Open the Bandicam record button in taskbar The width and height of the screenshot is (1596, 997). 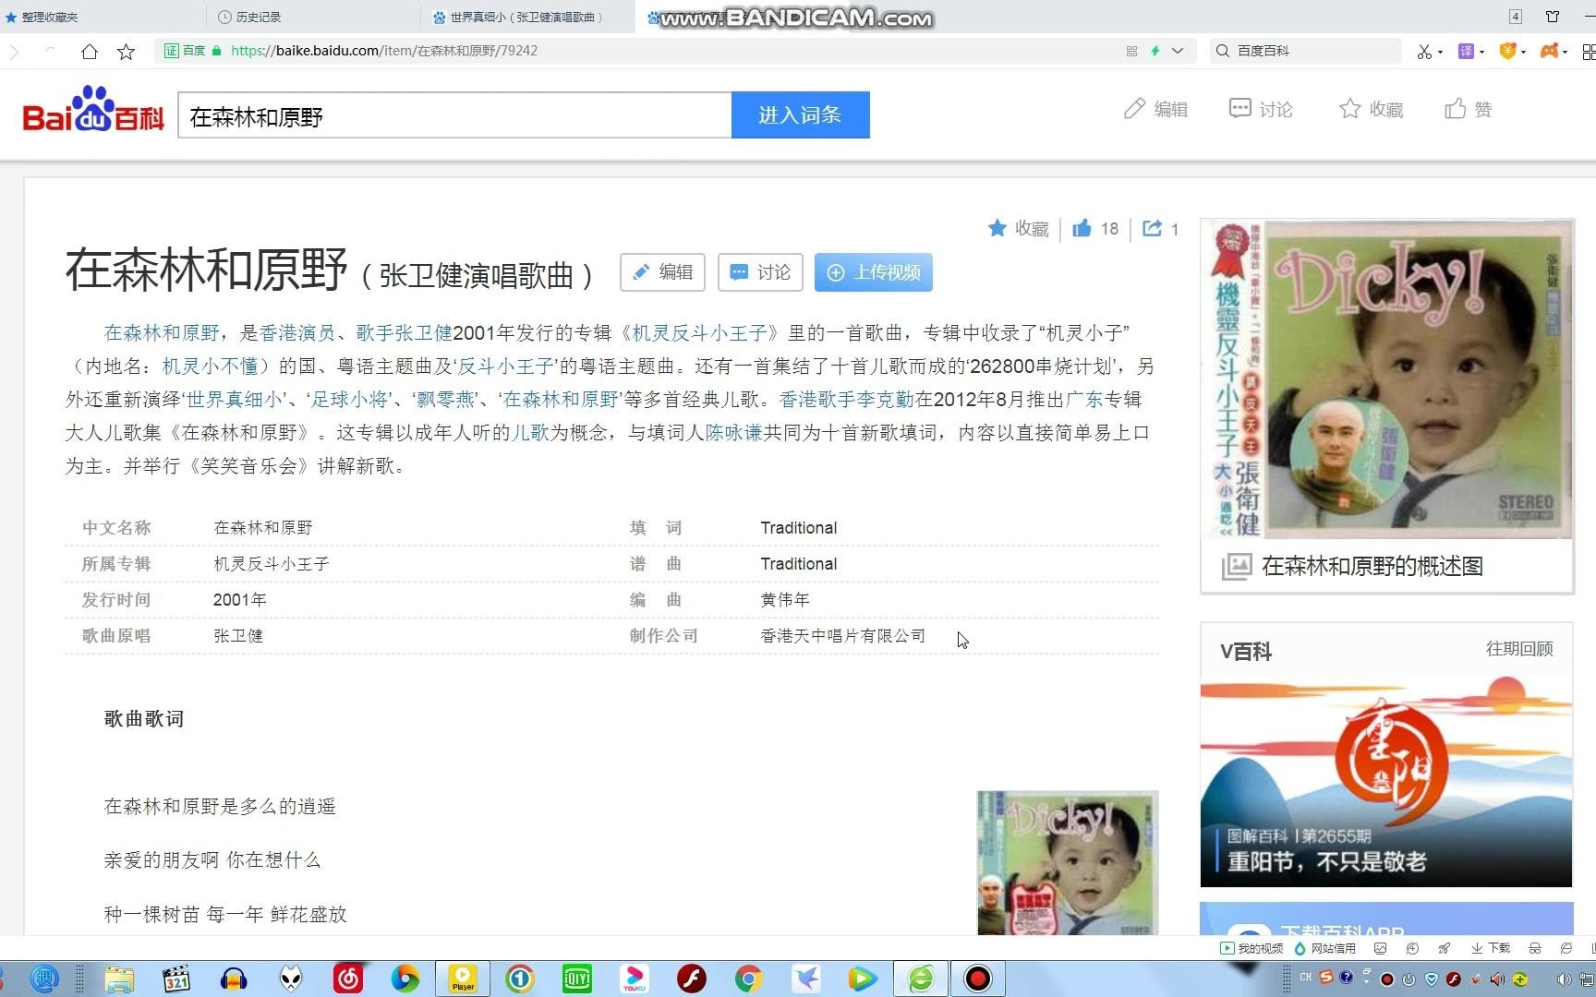pyautogui.click(x=977, y=979)
